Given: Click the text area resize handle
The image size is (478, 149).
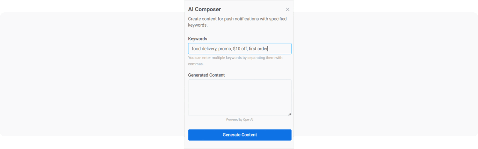Looking at the screenshot, I should [289, 114].
